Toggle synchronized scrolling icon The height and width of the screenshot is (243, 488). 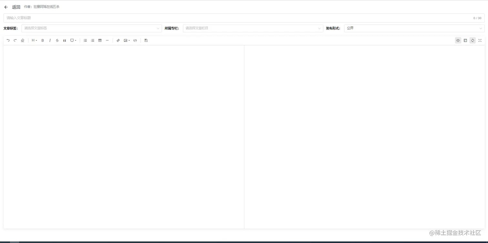click(x=473, y=40)
